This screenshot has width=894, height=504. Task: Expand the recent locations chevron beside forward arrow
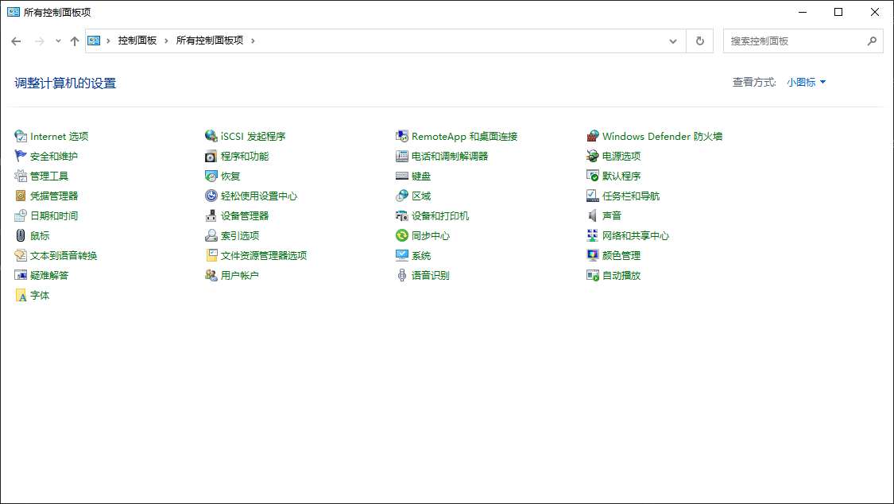(58, 41)
